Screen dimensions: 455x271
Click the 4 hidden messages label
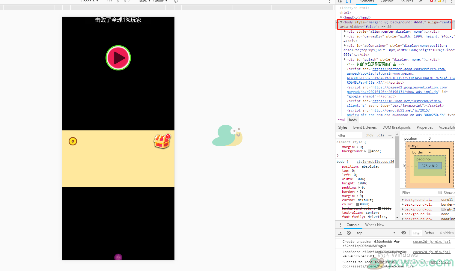(447, 233)
